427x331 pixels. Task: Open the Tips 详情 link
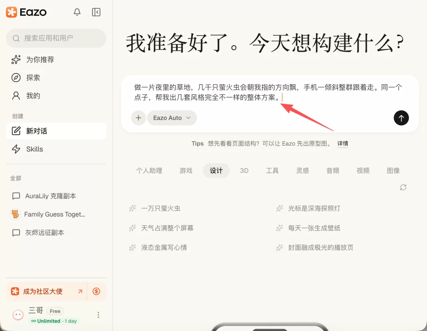342,144
